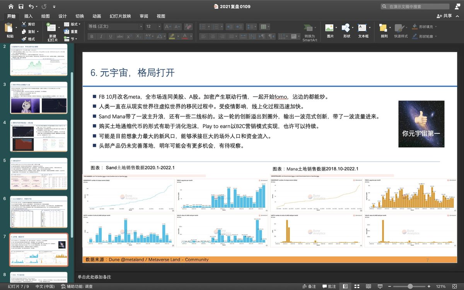Toggle subscript X₂ formatting
Image resolution: width=464 pixels, height=290 pixels.
[x=139, y=37]
